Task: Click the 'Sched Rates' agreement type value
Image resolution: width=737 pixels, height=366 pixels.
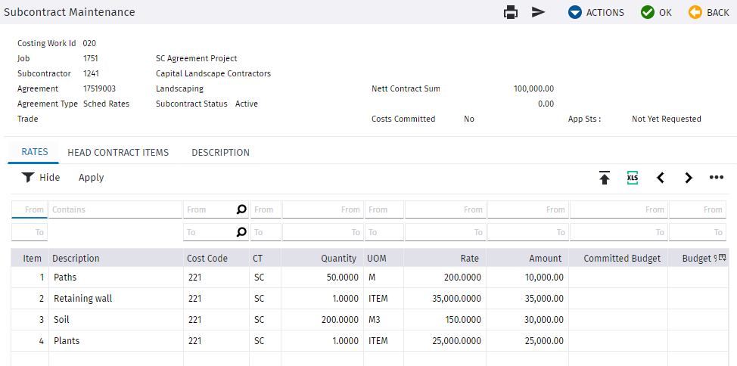Action: coord(106,104)
